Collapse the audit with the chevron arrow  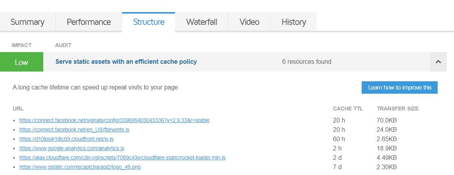[438, 62]
